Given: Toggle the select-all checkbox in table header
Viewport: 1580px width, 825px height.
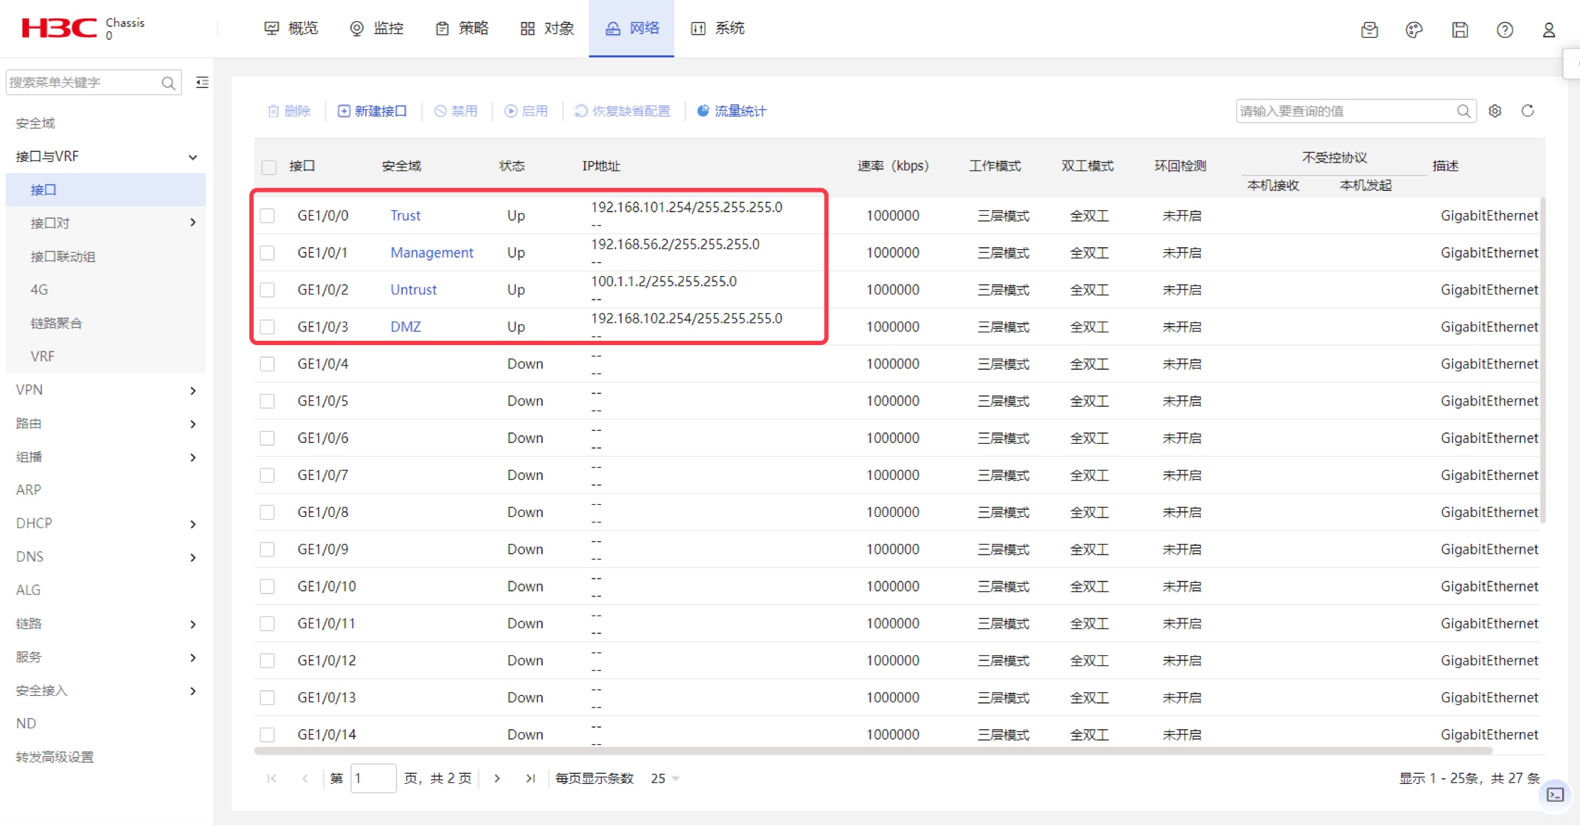Looking at the screenshot, I should [x=269, y=167].
